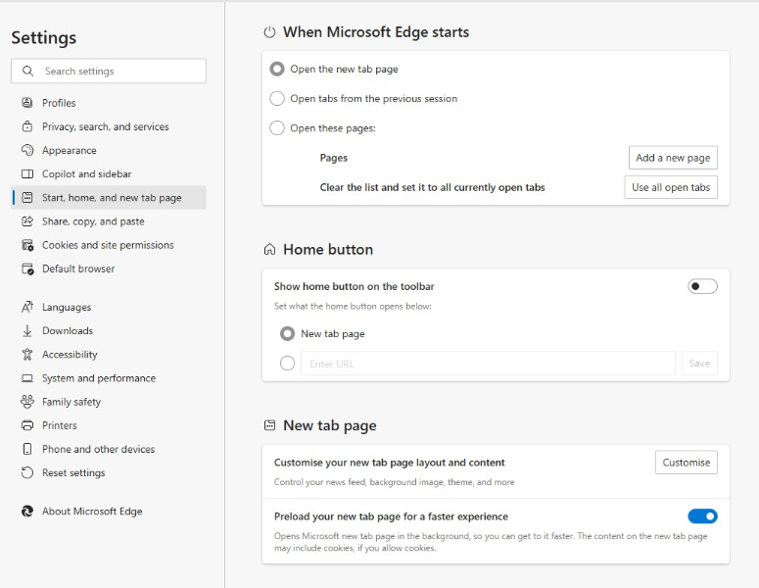Click the Copilot and sidebar icon

tap(27, 173)
